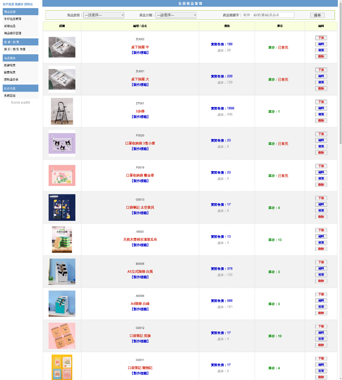Open 進貨報表 in the sidebar

tap(10, 65)
